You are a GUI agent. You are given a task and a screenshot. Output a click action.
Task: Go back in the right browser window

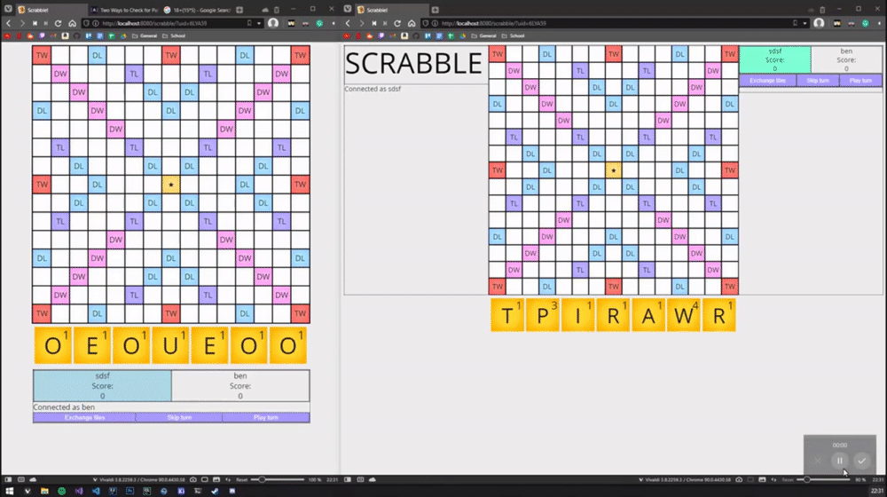348,23
